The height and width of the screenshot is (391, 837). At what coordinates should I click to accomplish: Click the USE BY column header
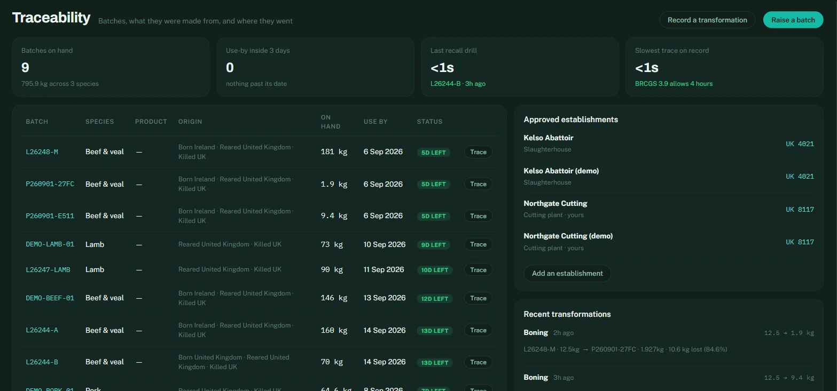[376, 122]
